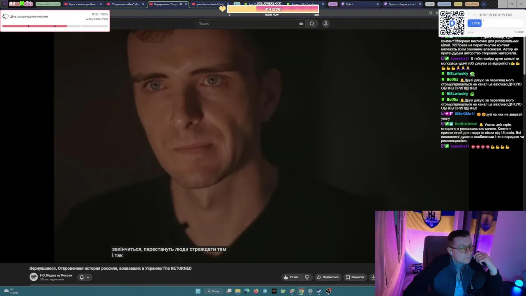The image size is (526, 296).
Task: Click the Dota2 bookmark label
Action: [x=430, y=4]
